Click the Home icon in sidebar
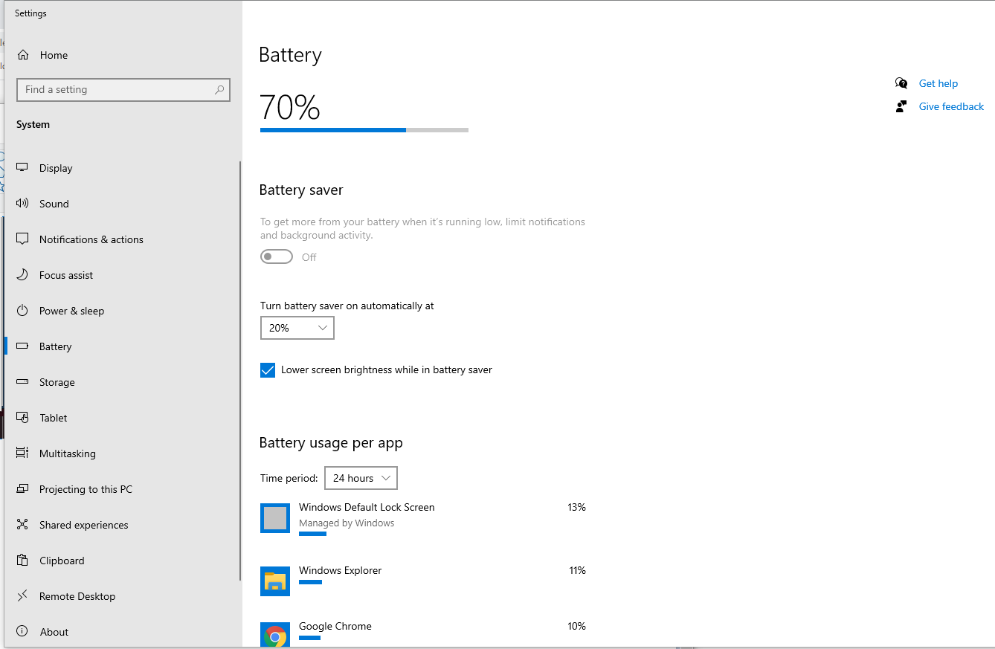This screenshot has width=995, height=649. click(23, 55)
